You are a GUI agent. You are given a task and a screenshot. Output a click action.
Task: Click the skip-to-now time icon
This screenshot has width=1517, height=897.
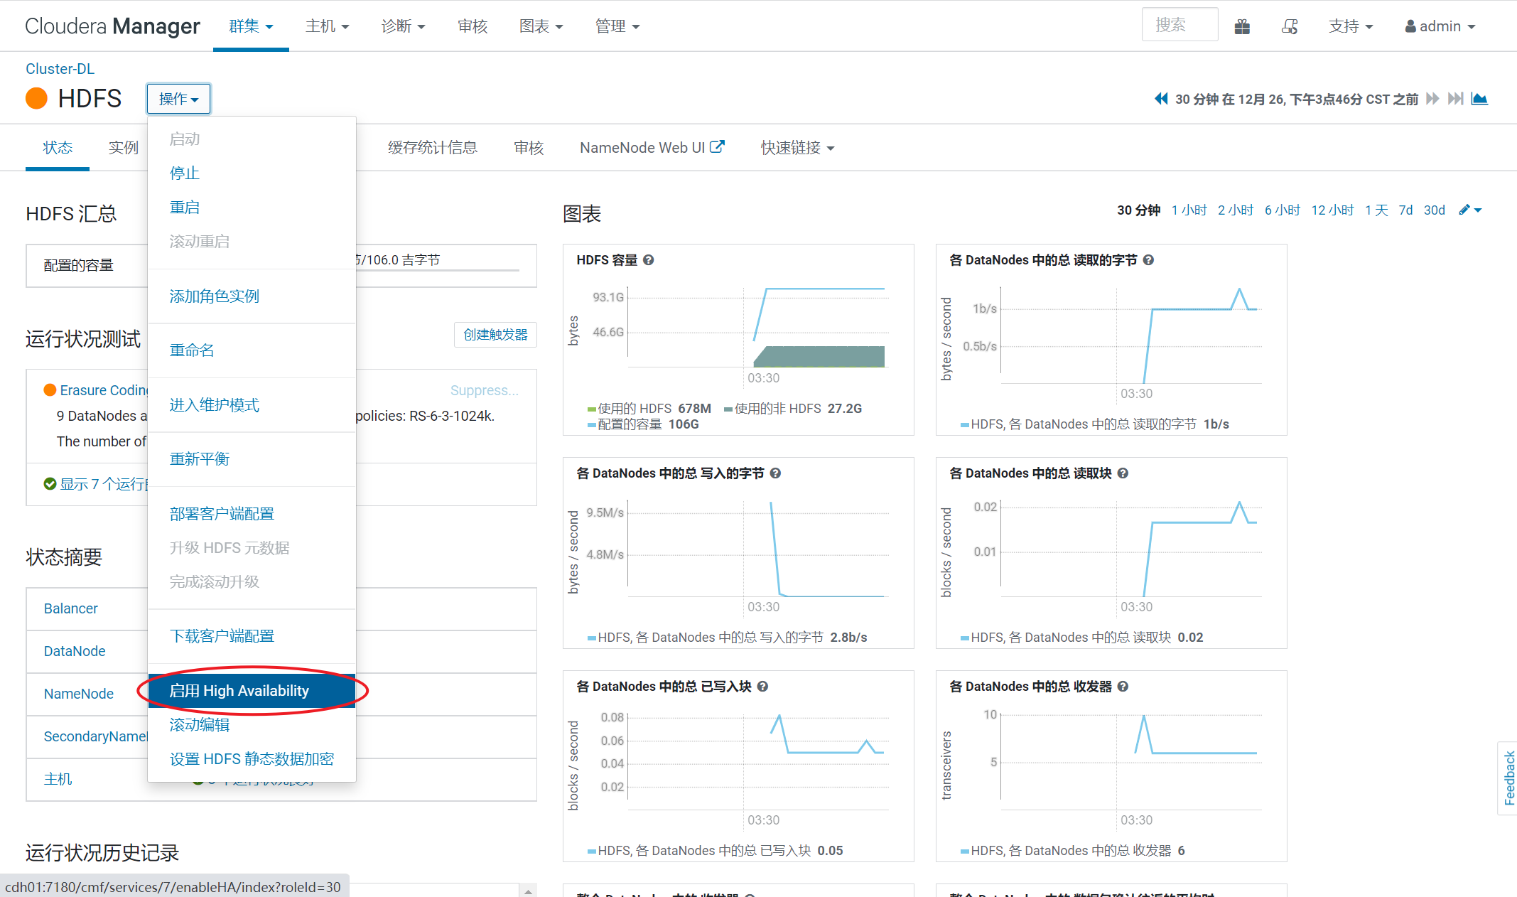pyautogui.click(x=1456, y=99)
